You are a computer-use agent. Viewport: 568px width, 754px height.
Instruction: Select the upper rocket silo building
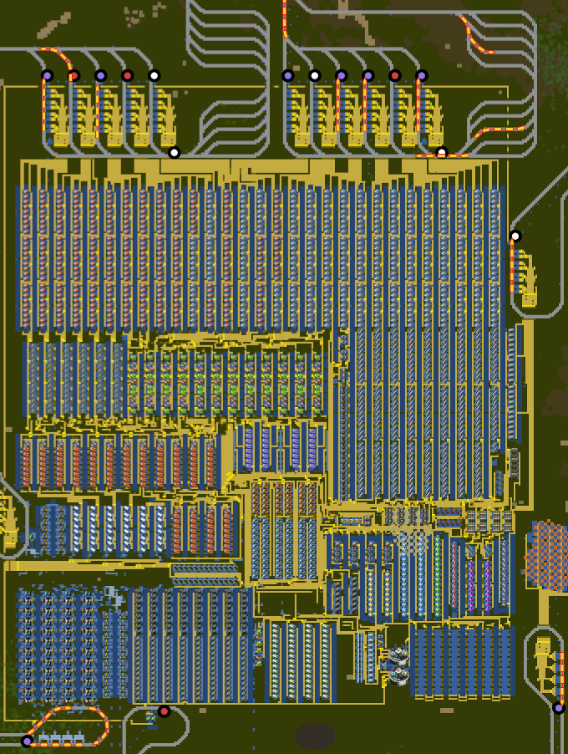point(398,655)
